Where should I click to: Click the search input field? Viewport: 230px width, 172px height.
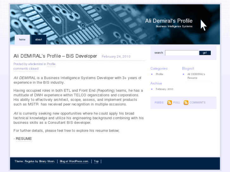(182, 53)
